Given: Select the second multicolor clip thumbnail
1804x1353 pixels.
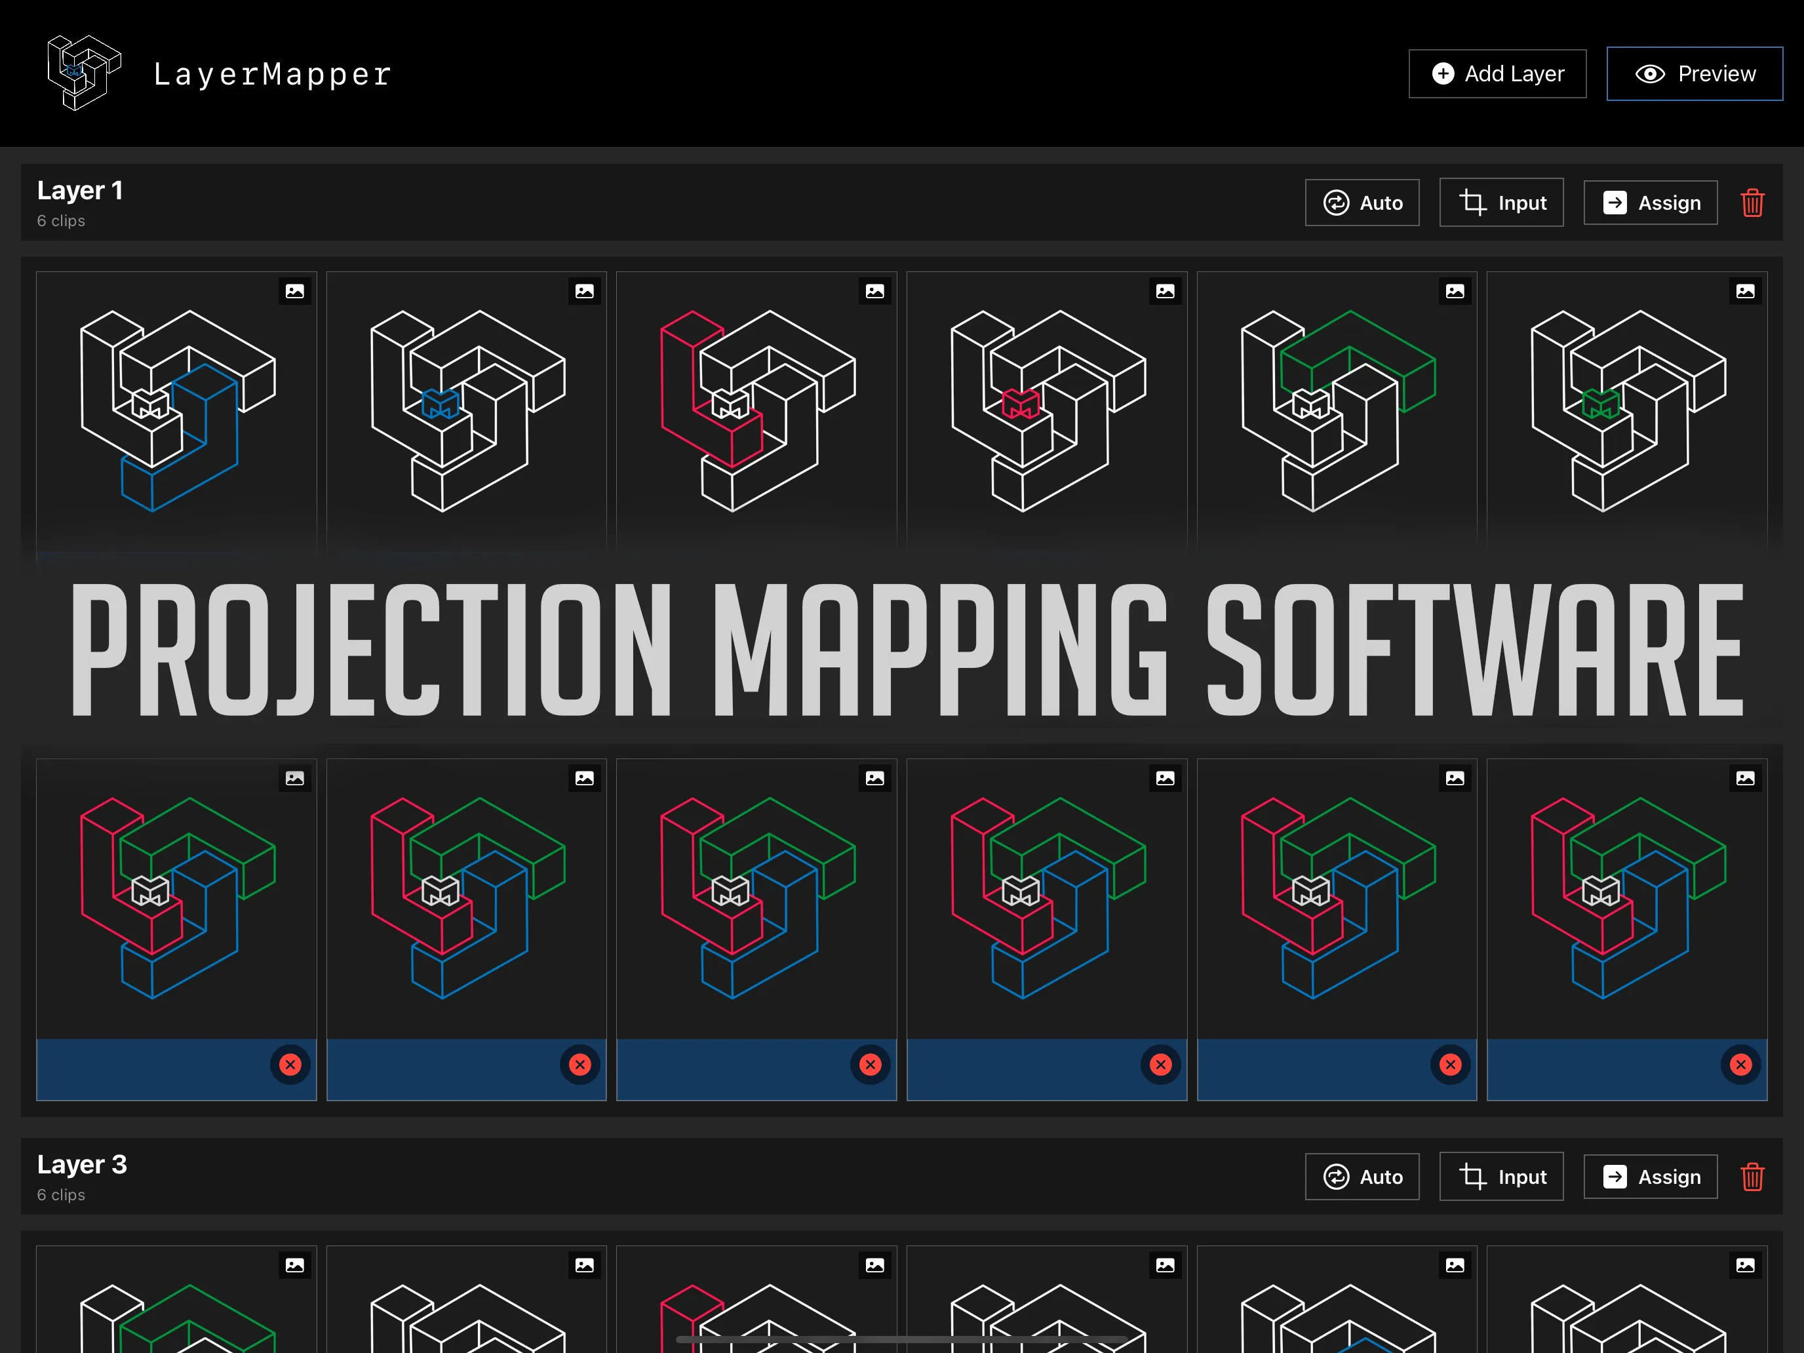Looking at the screenshot, I should (467, 899).
